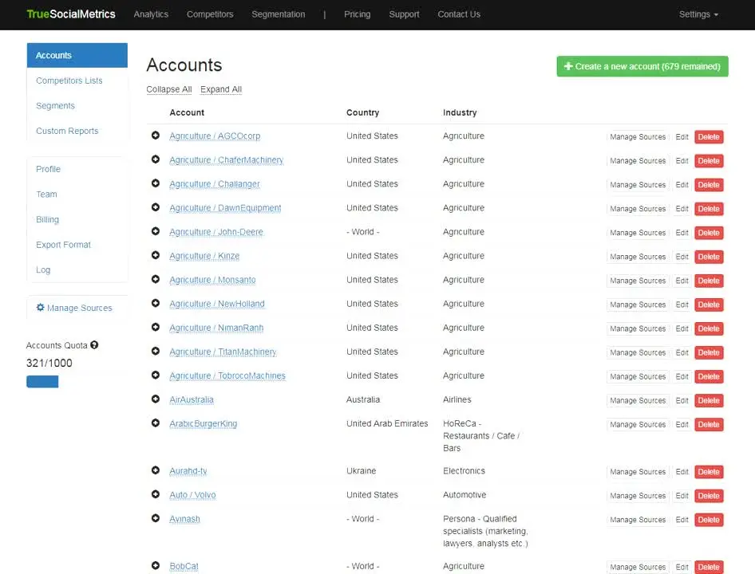Expand ArabicBurgerKing row with plus icon
The width and height of the screenshot is (755, 574).
pyautogui.click(x=156, y=423)
